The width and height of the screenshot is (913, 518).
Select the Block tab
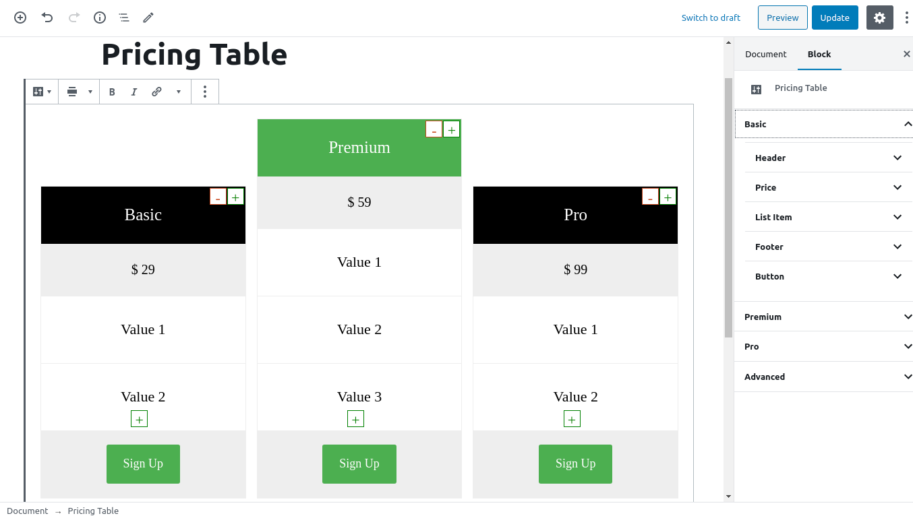click(x=819, y=54)
